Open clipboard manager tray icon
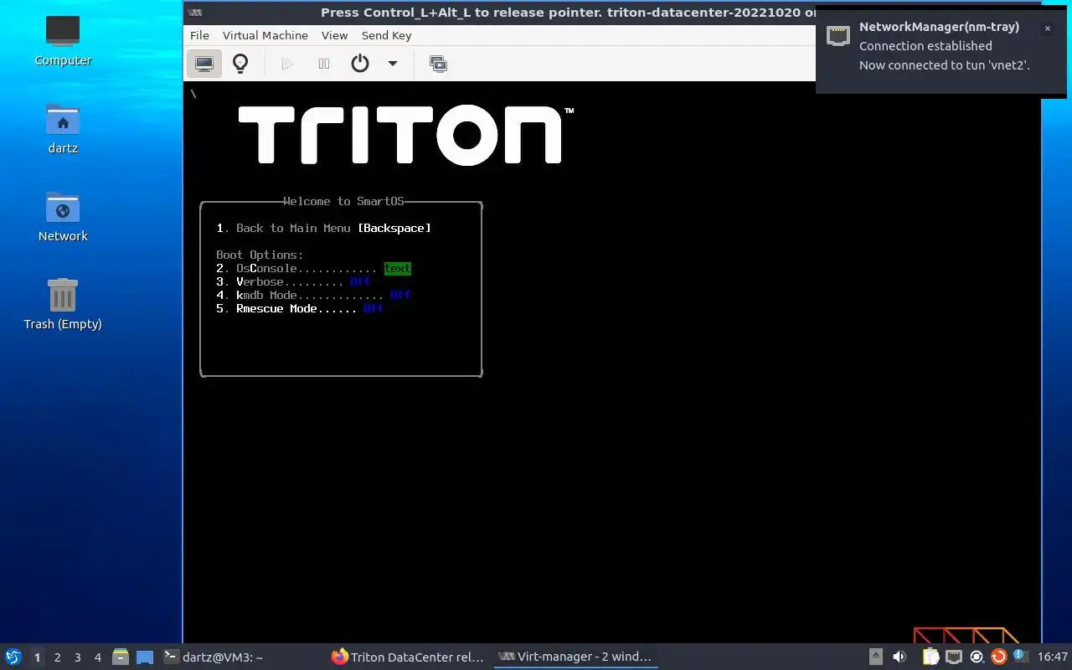 coord(930,657)
